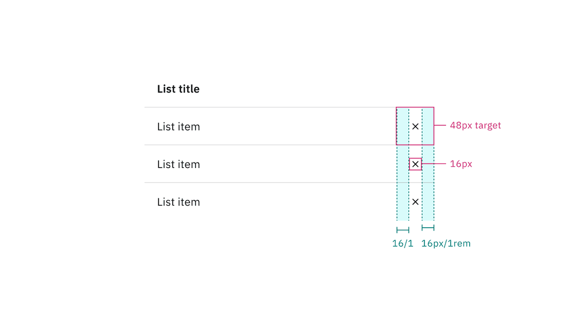Viewport: 578px width, 318px height.
Task: Select the first "List item" text
Action: pos(178,127)
